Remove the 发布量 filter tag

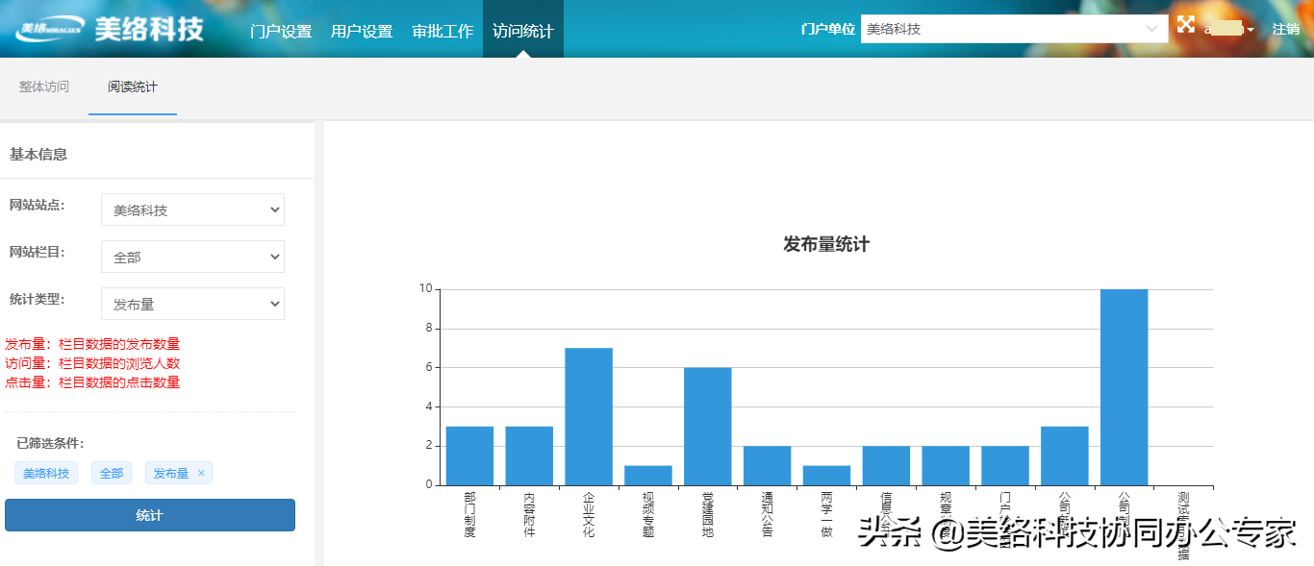click(x=199, y=472)
